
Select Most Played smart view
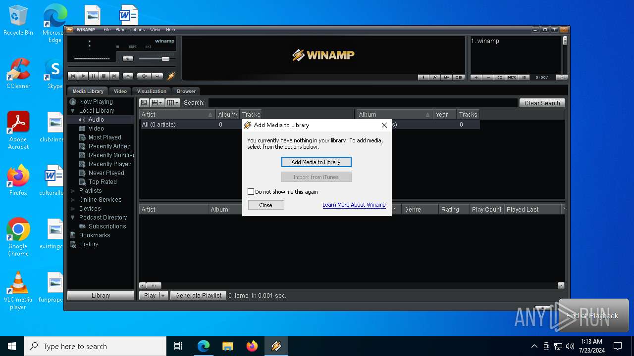click(x=105, y=137)
